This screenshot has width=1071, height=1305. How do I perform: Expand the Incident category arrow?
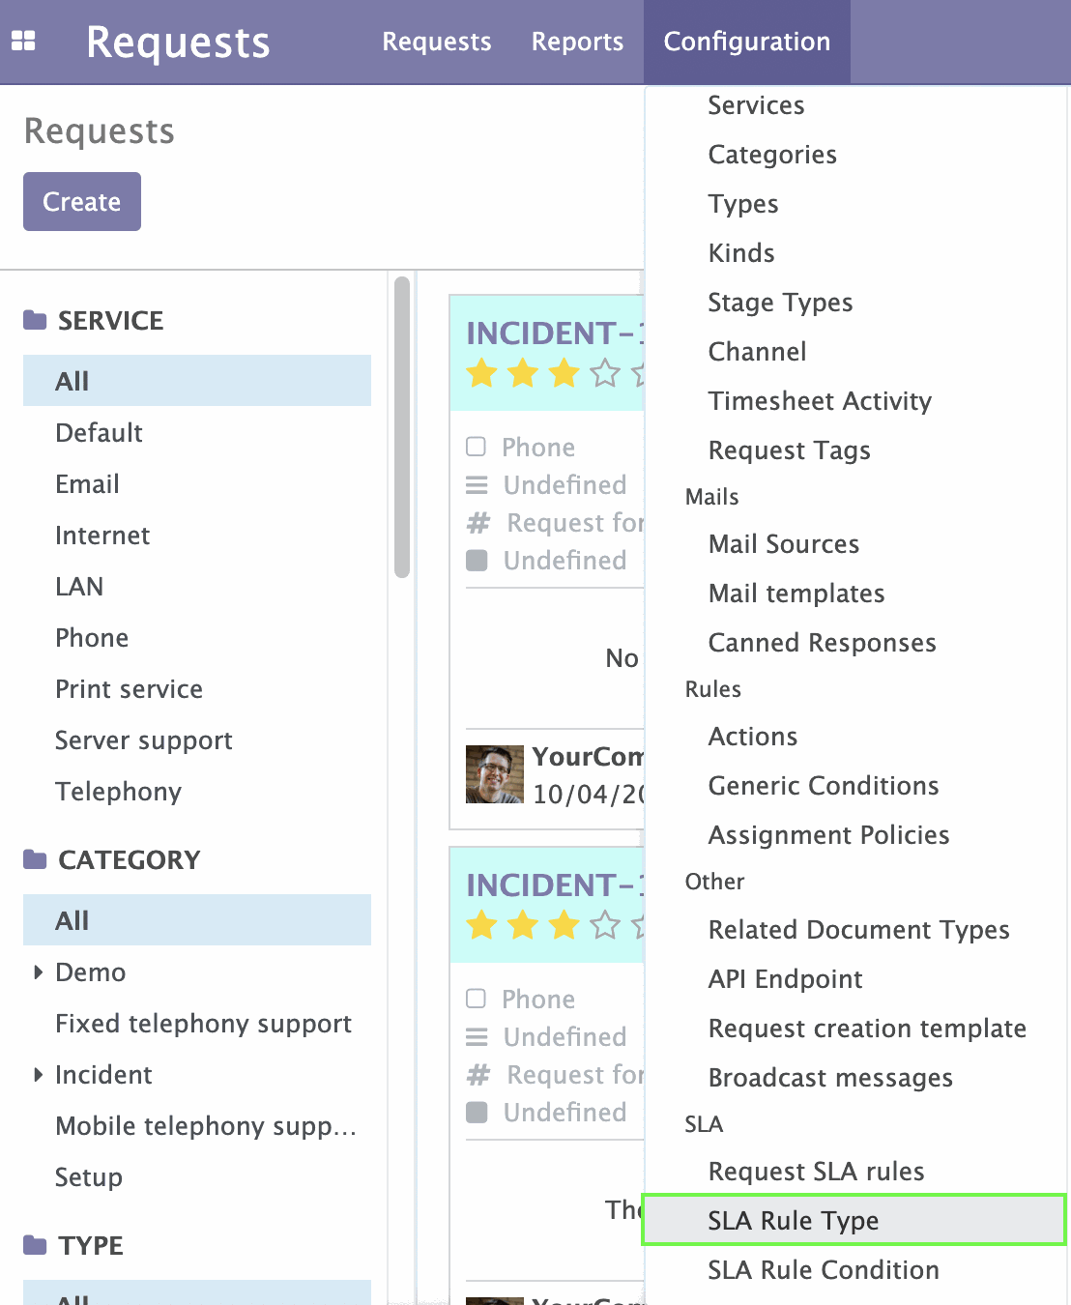(39, 1074)
